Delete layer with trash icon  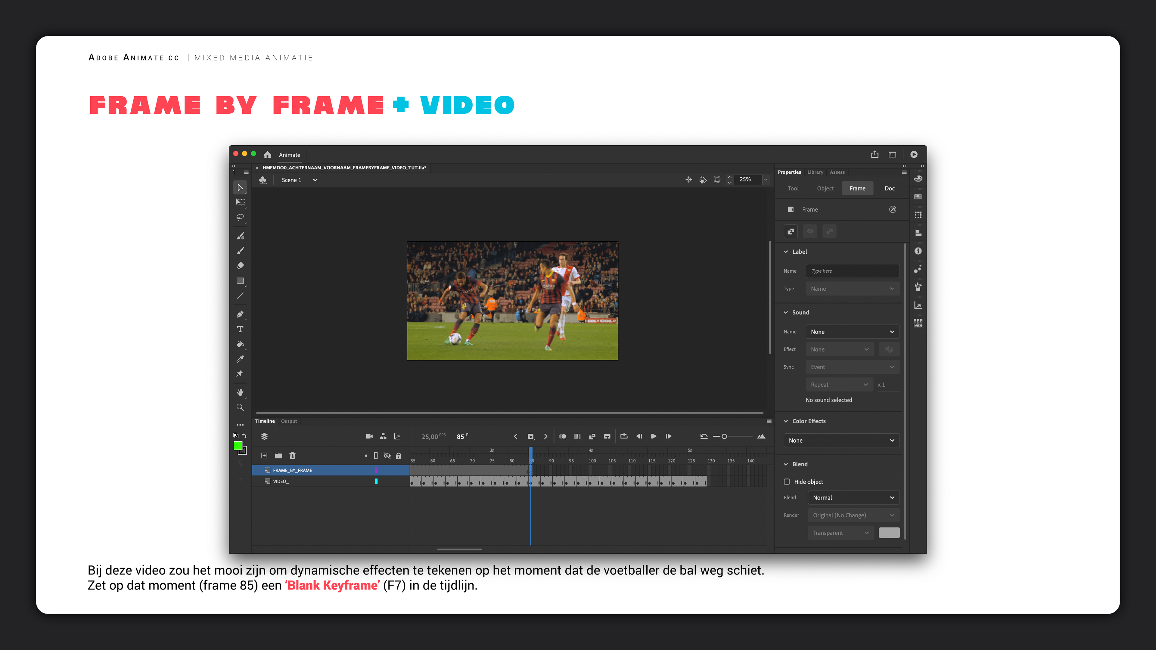(292, 456)
